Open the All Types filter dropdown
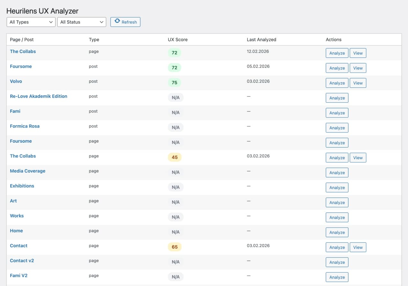The width and height of the screenshot is (408, 286). pyautogui.click(x=31, y=22)
